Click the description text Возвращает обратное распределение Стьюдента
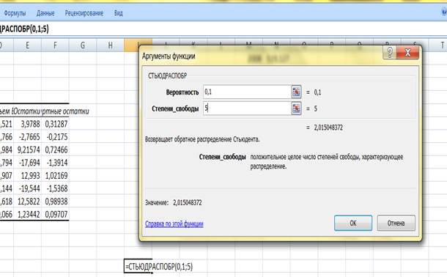This screenshot has width=447, height=277. tap(202, 139)
